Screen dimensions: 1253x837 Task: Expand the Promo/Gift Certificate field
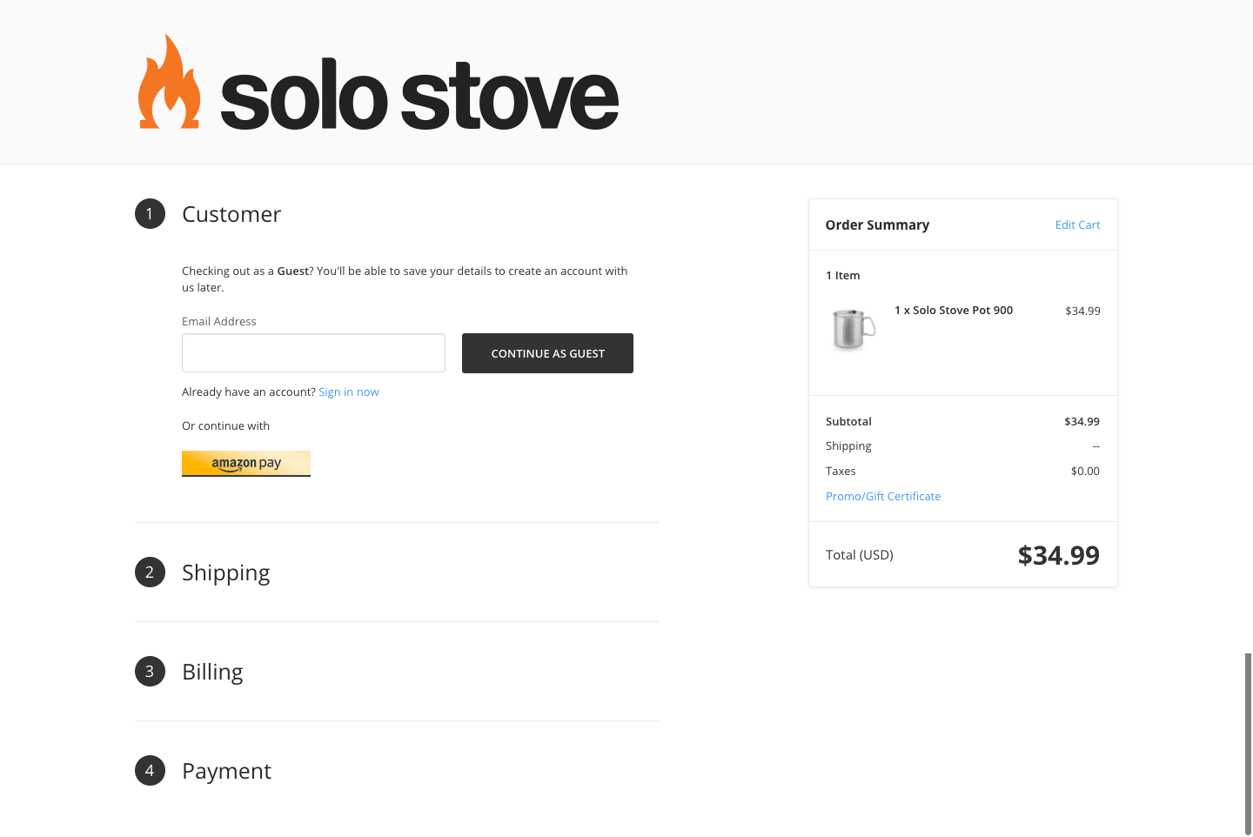click(883, 497)
